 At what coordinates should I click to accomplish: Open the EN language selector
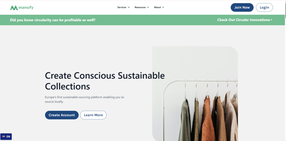[x=6, y=137]
